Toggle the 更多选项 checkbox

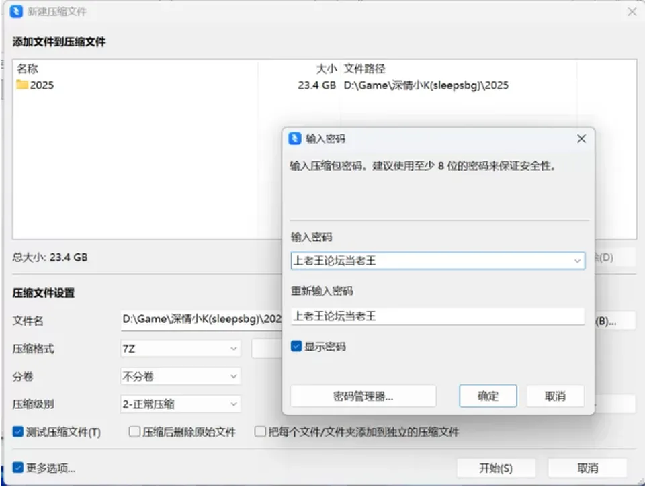(x=17, y=468)
